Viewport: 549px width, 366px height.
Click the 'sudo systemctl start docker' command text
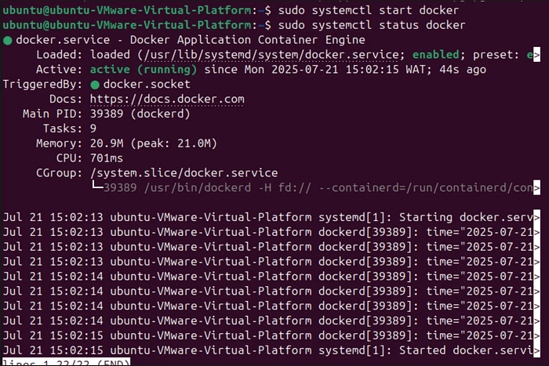pos(369,10)
